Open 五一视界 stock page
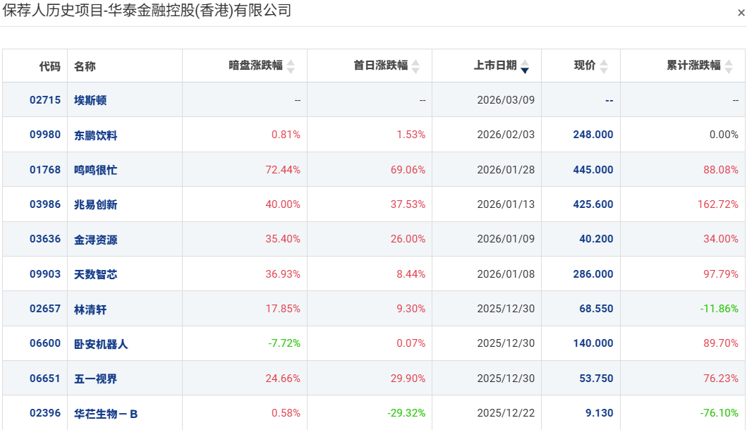747x430 pixels. coord(95,379)
